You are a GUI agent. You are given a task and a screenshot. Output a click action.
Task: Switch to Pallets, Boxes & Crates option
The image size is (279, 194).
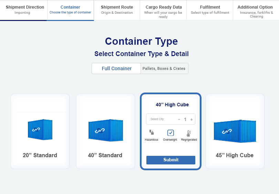[164, 68]
